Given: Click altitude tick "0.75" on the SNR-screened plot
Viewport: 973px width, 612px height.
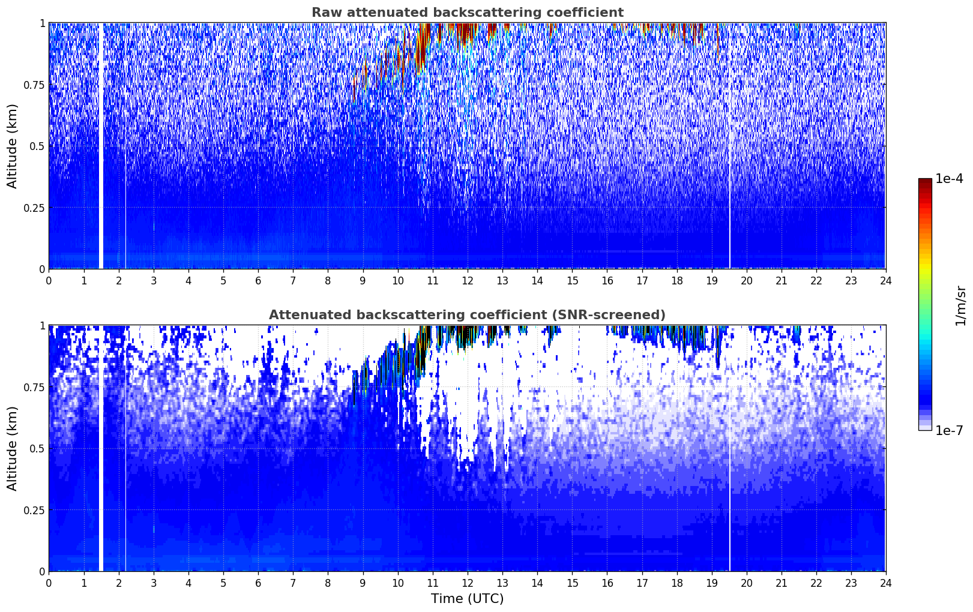Looking at the screenshot, I should pos(33,387).
